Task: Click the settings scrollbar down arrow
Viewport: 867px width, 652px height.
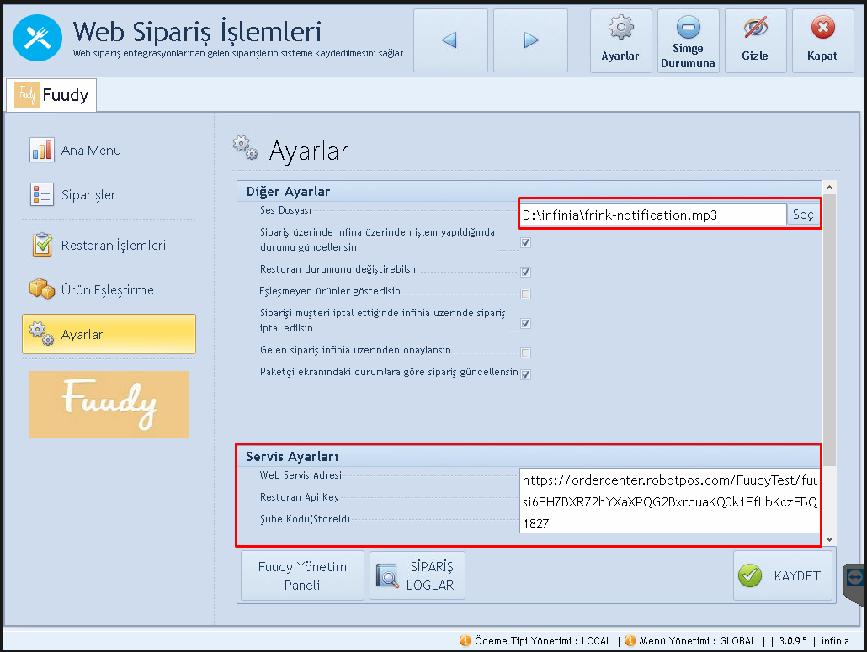Action: coord(829,539)
